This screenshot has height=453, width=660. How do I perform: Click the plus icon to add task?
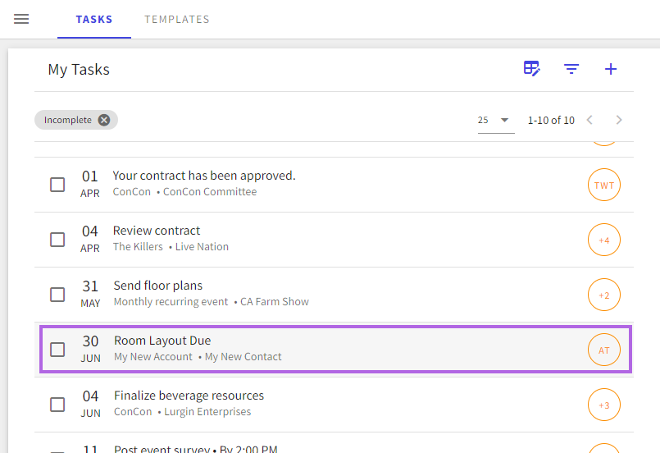pos(610,69)
